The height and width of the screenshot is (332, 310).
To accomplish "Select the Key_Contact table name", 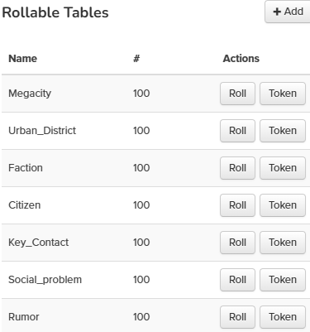I will [39, 243].
